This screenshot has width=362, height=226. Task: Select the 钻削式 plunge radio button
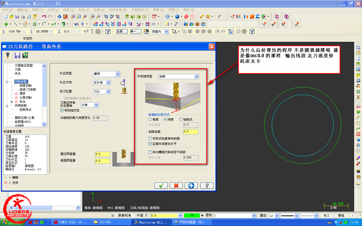(x=181, y=120)
